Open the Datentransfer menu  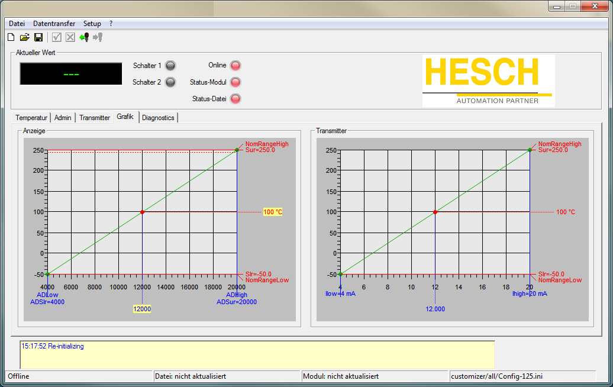[x=54, y=24]
